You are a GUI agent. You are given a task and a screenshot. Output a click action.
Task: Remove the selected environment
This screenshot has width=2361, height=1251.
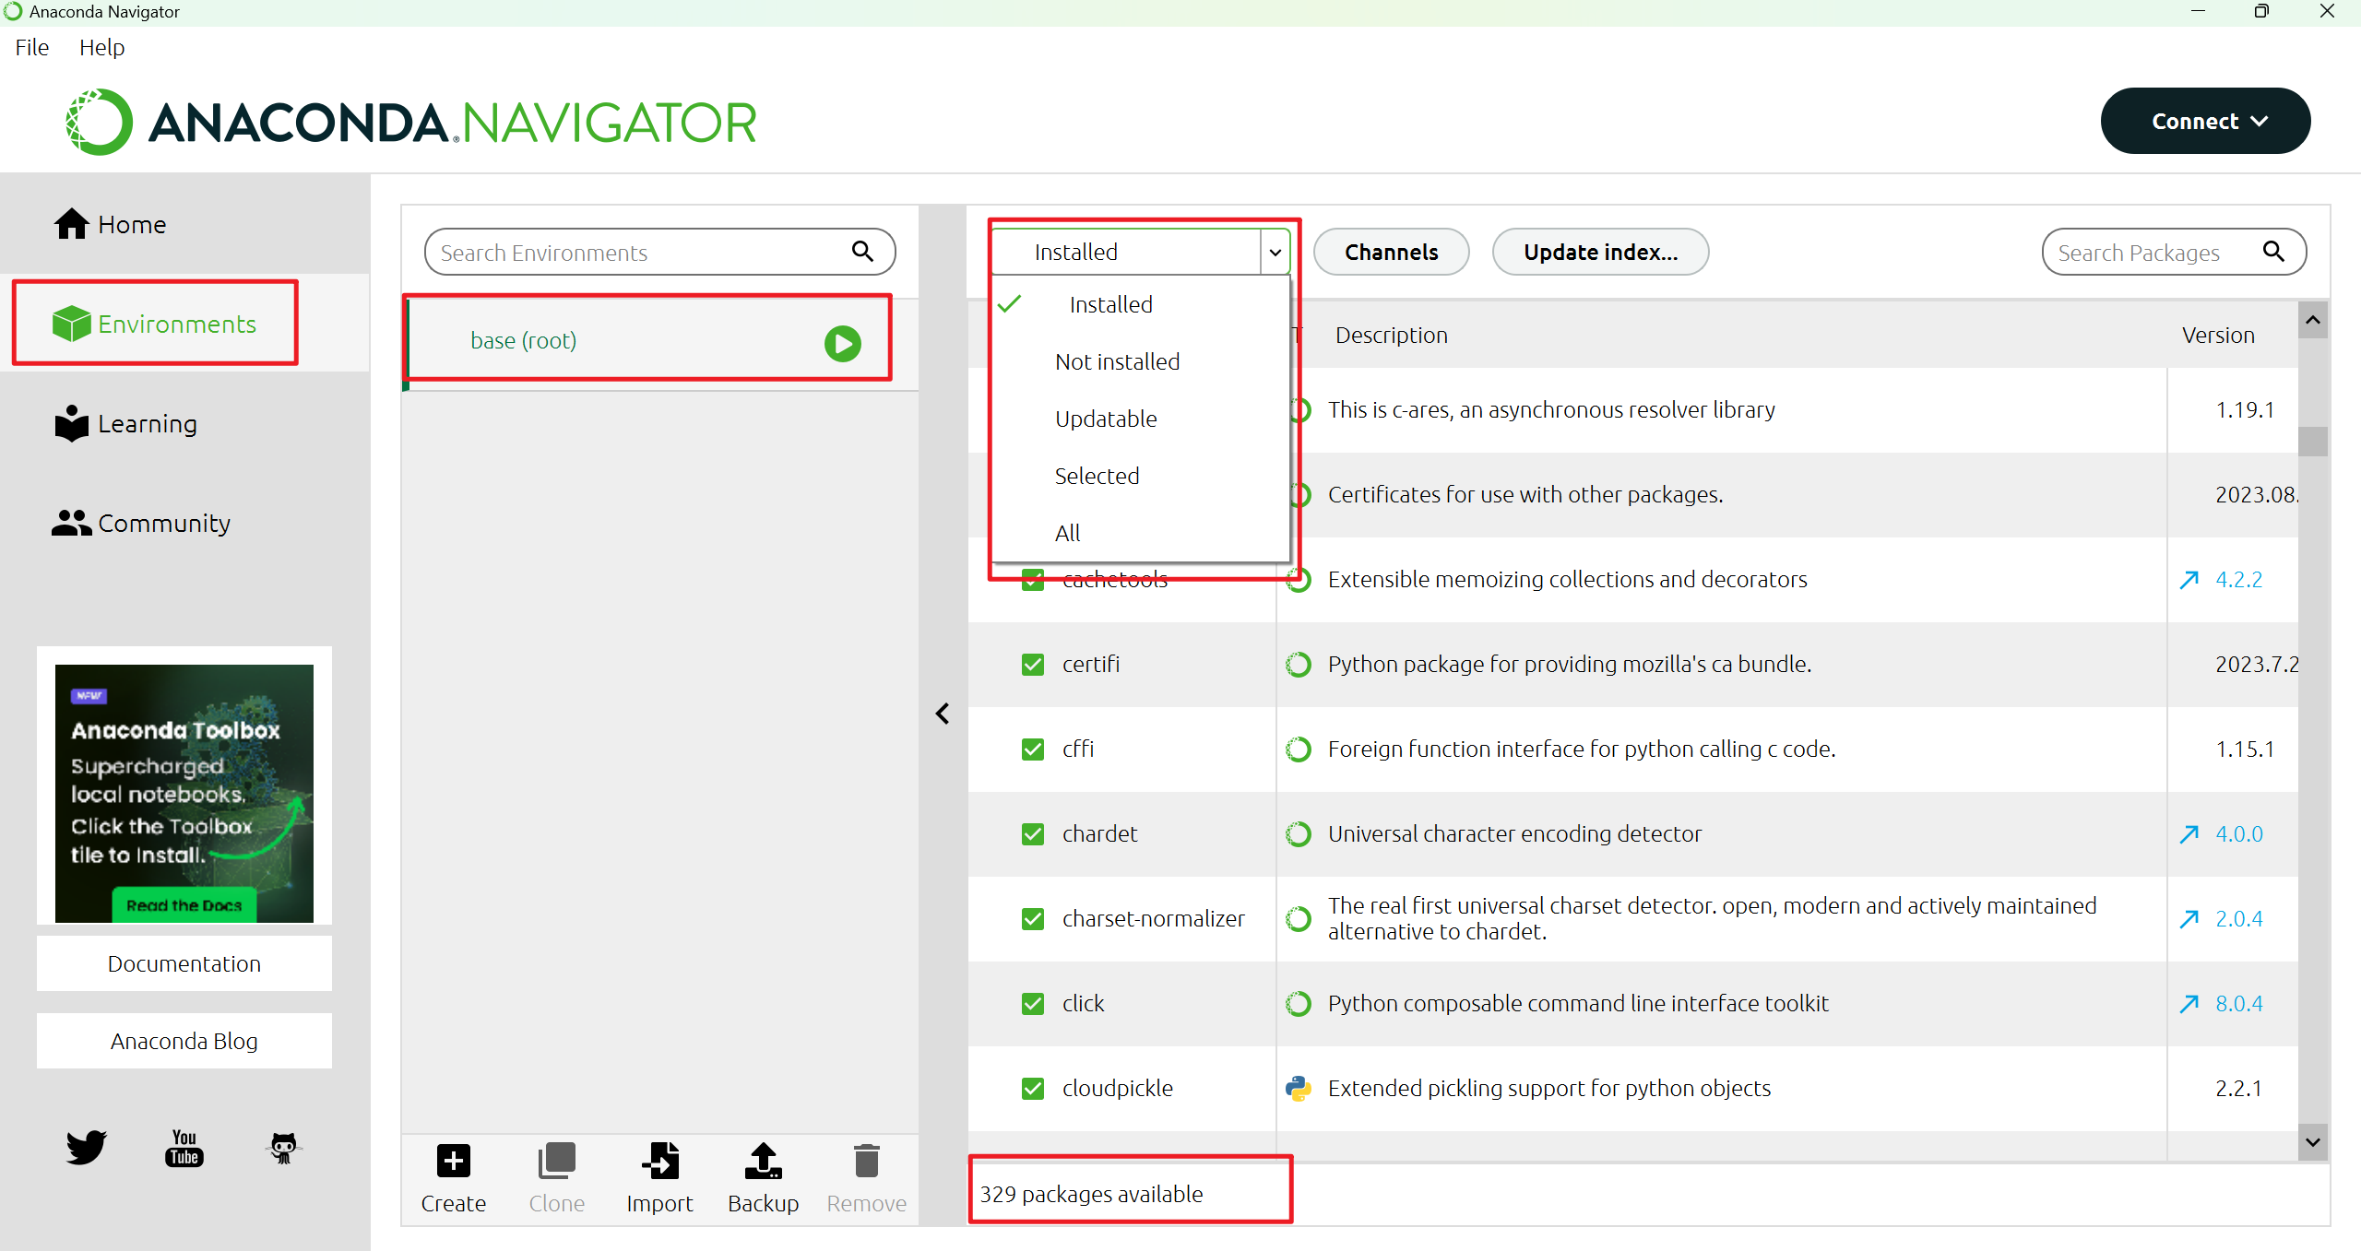866,1178
